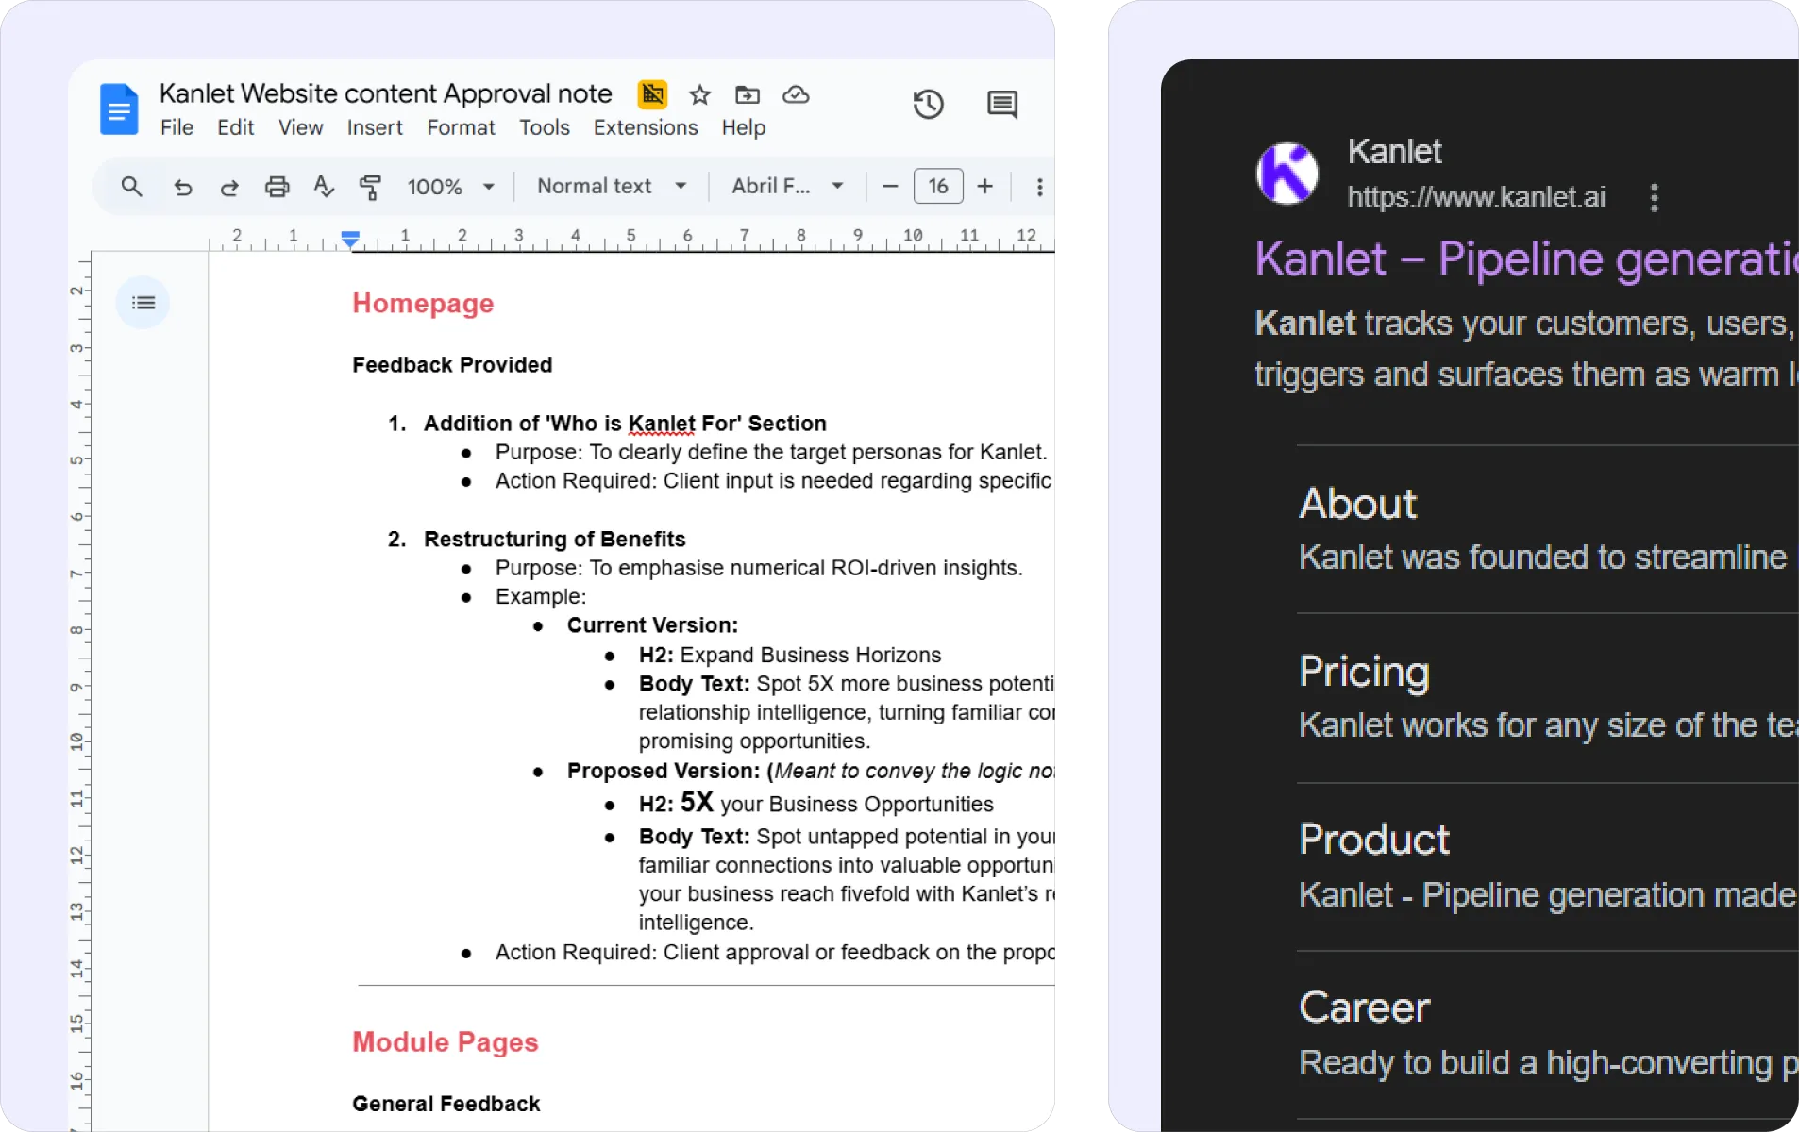The image size is (1799, 1132).
Task: Undo last action
Action: [183, 187]
